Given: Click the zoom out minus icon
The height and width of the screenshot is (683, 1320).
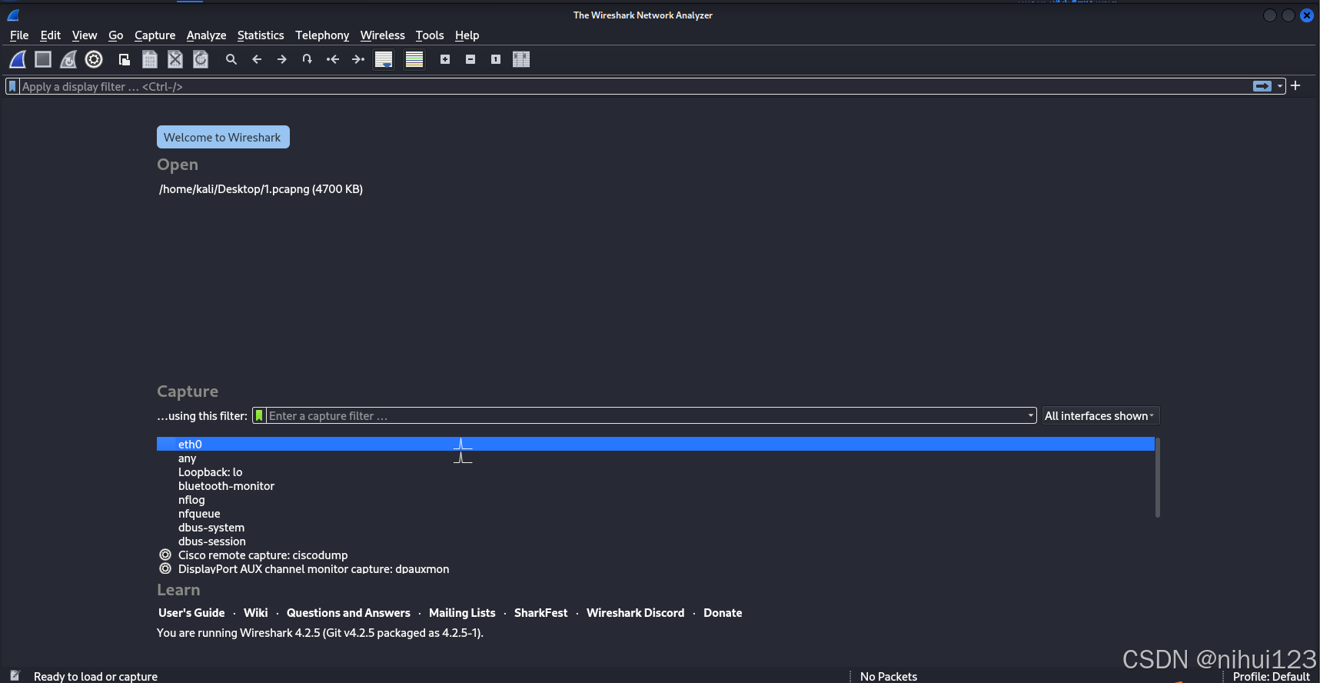Looking at the screenshot, I should tap(470, 59).
